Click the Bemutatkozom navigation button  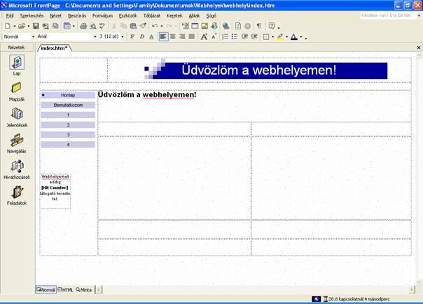pos(68,105)
